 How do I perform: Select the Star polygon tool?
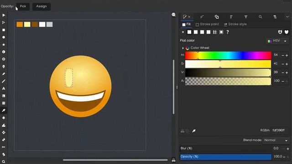4,45
